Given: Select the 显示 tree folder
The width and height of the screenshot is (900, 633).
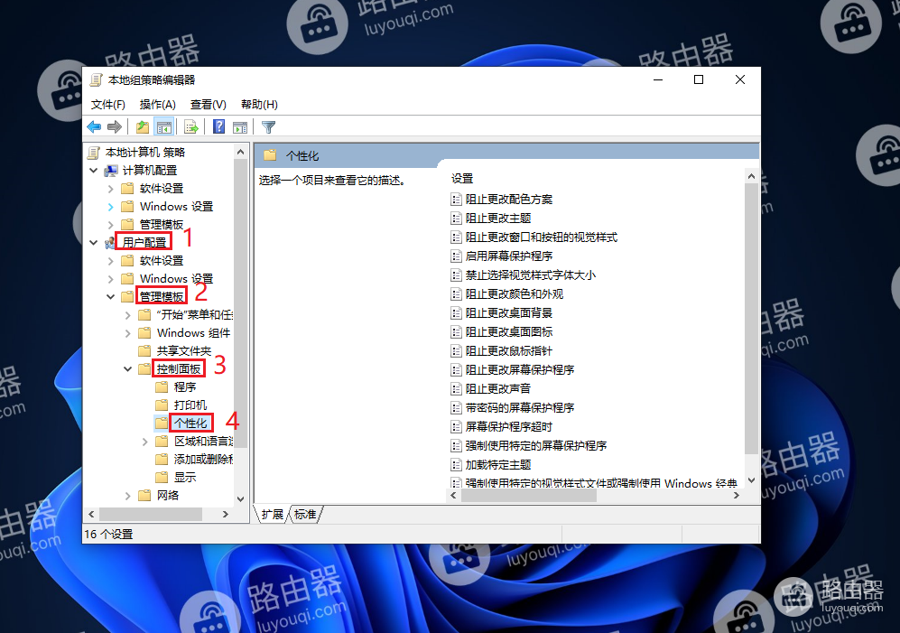Looking at the screenshot, I should tap(185, 478).
